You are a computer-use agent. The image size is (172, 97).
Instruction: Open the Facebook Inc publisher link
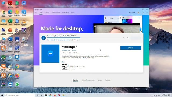tap(66, 50)
